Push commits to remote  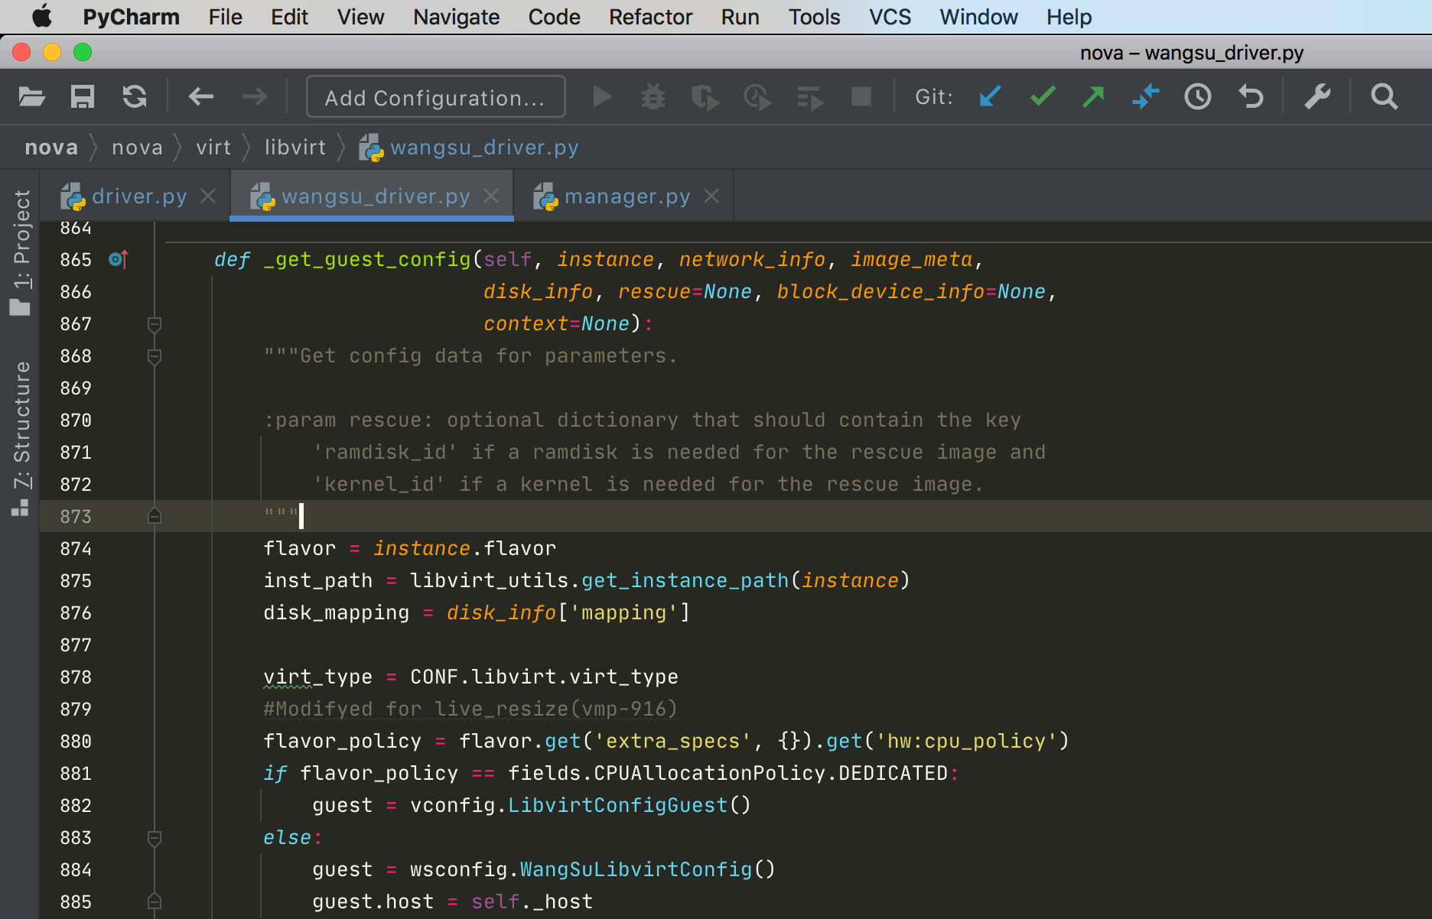[1093, 97]
